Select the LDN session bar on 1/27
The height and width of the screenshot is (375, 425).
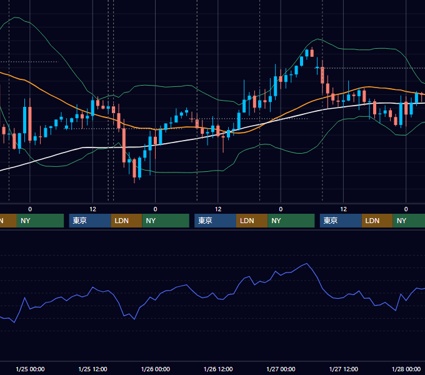377,221
